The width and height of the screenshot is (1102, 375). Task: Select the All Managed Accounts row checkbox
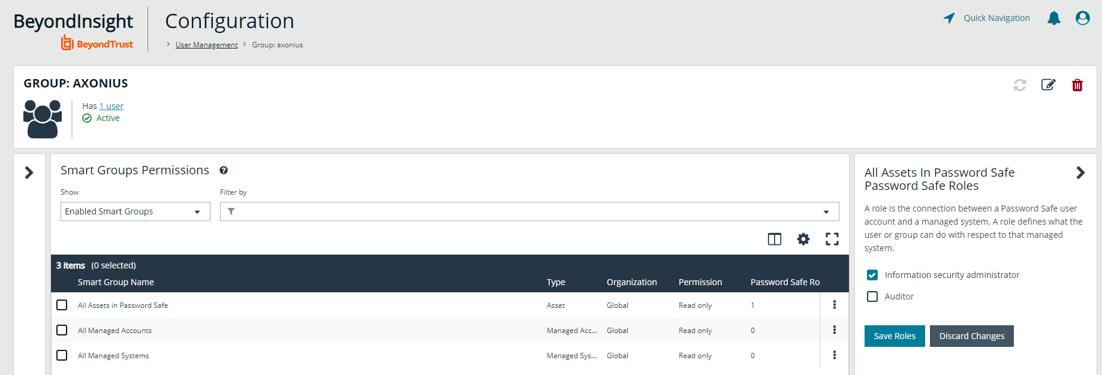(62, 330)
